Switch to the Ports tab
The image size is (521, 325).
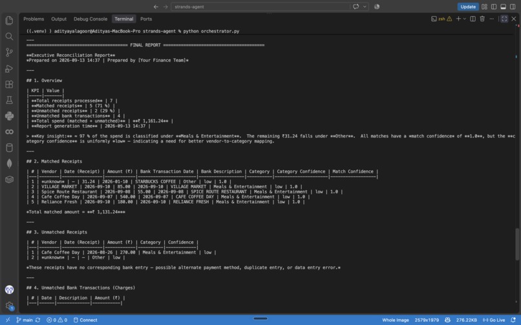[146, 19]
